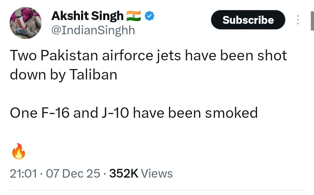Click "J-10" in the tweet text
The height and width of the screenshot is (195, 314).
click(113, 113)
